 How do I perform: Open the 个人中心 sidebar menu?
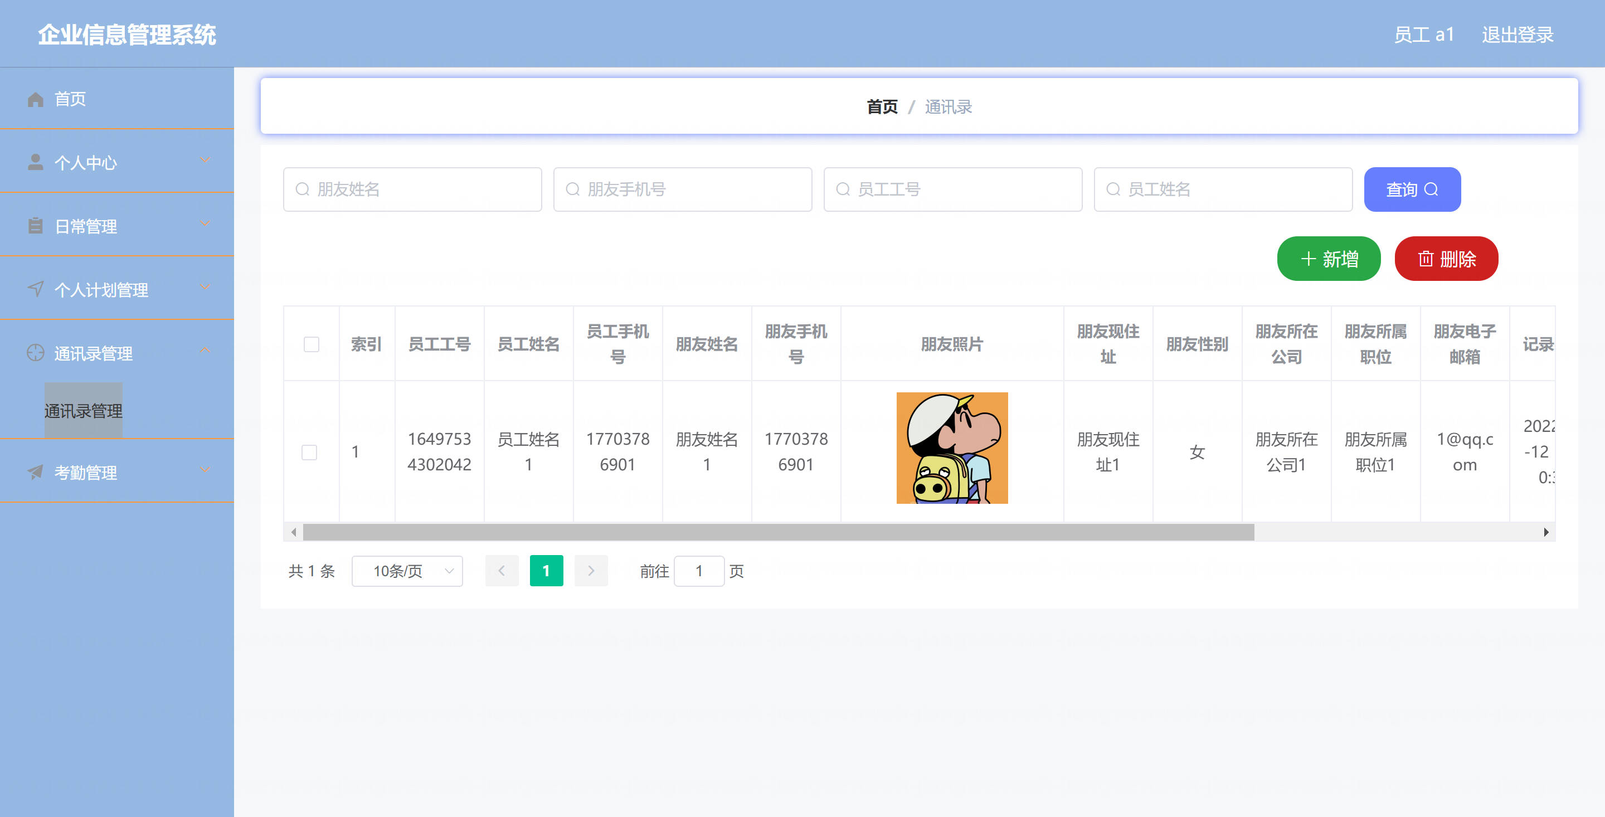click(117, 162)
